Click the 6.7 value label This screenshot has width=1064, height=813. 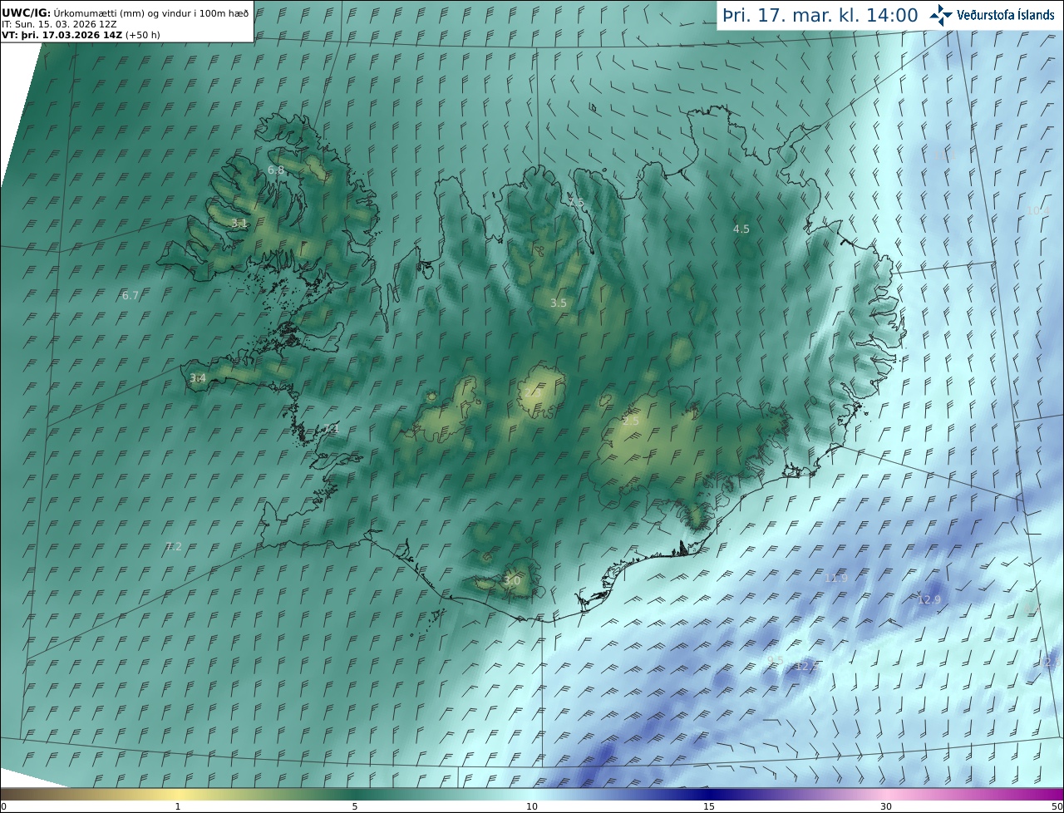pyautogui.click(x=131, y=295)
